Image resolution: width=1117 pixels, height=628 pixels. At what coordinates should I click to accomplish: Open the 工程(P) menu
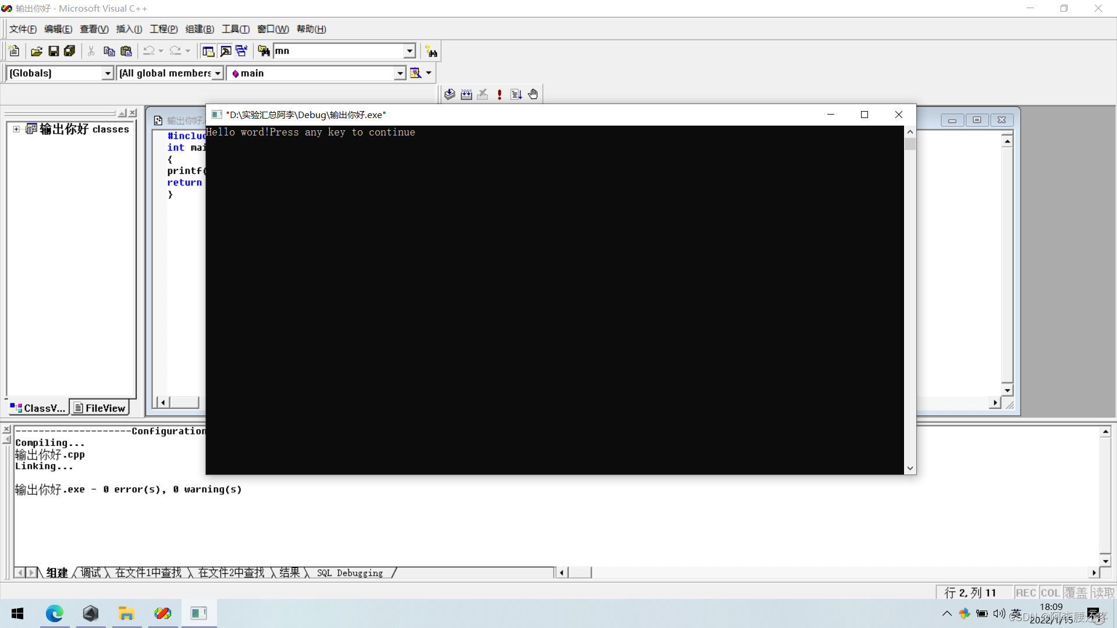pos(163,28)
